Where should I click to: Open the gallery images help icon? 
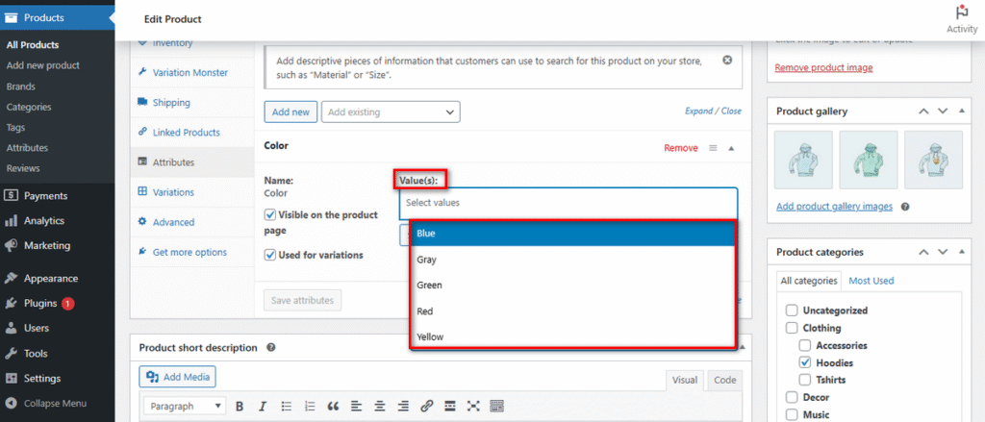pos(905,207)
